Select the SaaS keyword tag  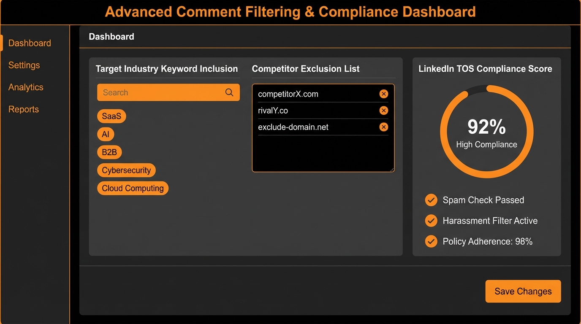111,116
